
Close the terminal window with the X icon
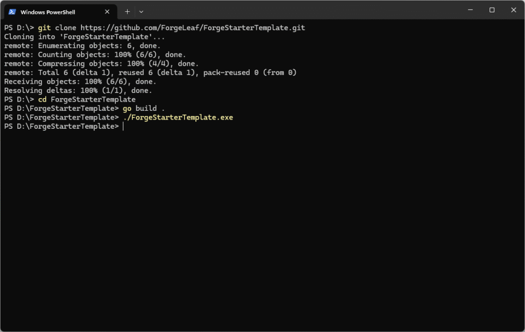(x=513, y=10)
